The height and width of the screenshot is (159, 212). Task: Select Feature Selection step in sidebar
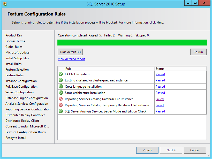tap(17, 70)
